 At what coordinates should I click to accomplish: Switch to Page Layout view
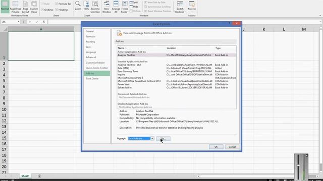pos(26,7)
